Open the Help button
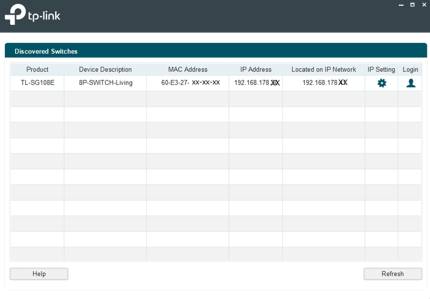This screenshot has height=299, width=430. pyautogui.click(x=39, y=274)
